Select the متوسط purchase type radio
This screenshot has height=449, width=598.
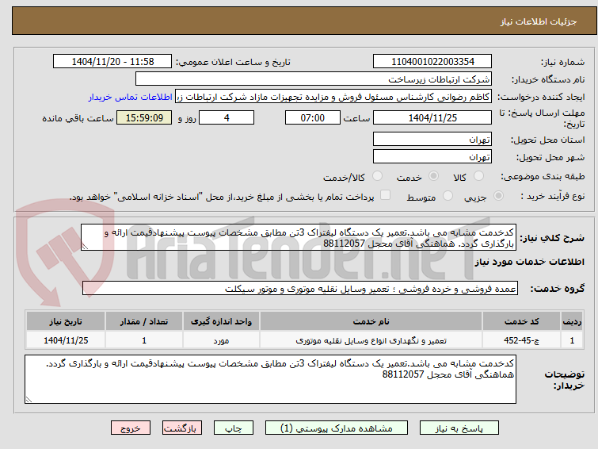(448, 196)
